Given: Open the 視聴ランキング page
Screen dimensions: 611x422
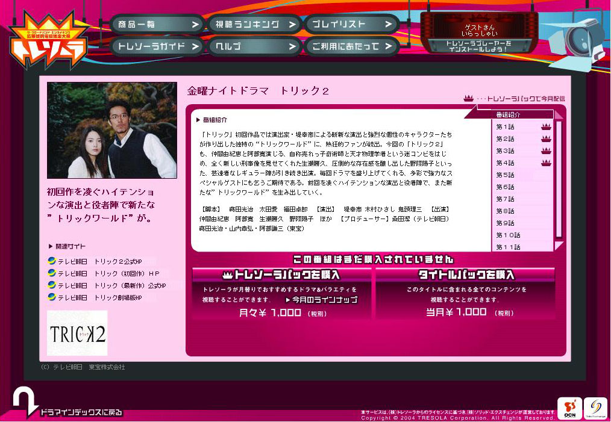Looking at the screenshot, I should [254, 25].
